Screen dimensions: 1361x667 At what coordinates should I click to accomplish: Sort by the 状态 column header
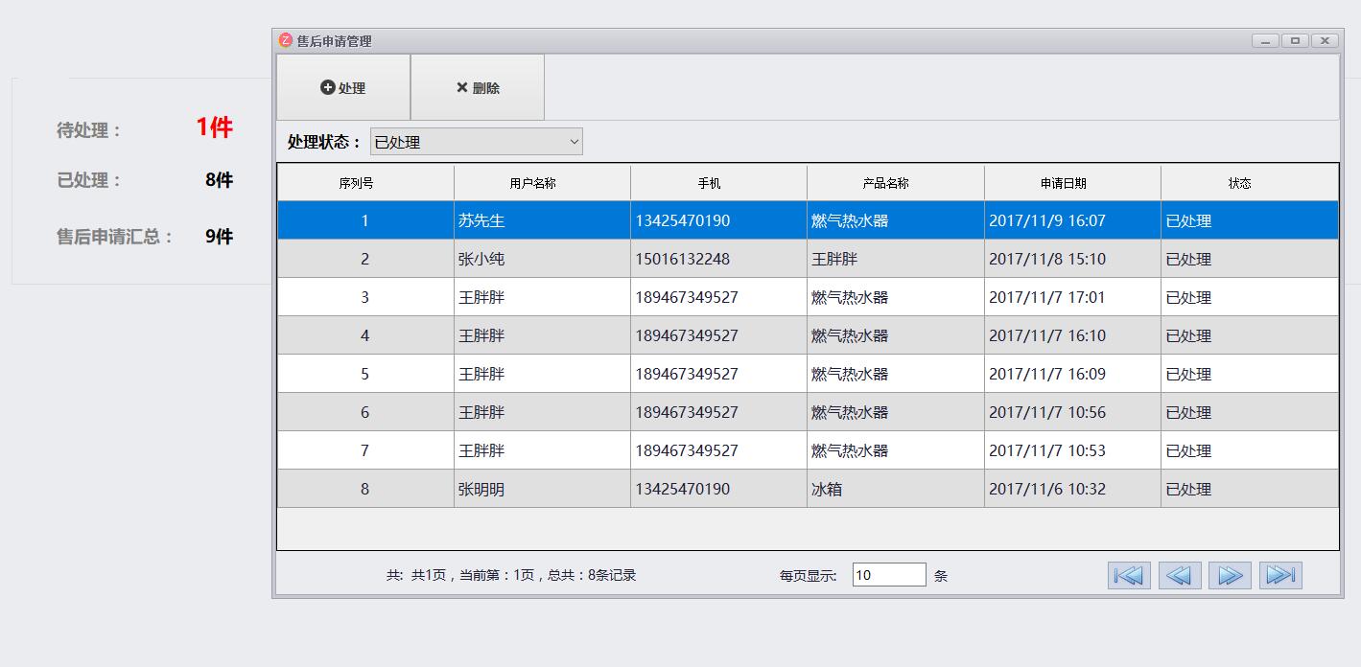click(x=1249, y=183)
